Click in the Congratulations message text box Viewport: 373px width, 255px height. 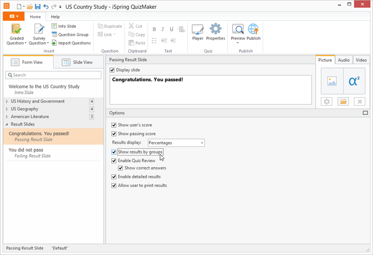[x=211, y=90]
